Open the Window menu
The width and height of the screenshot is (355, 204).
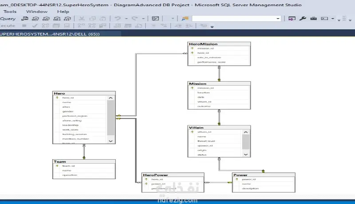(x=37, y=12)
